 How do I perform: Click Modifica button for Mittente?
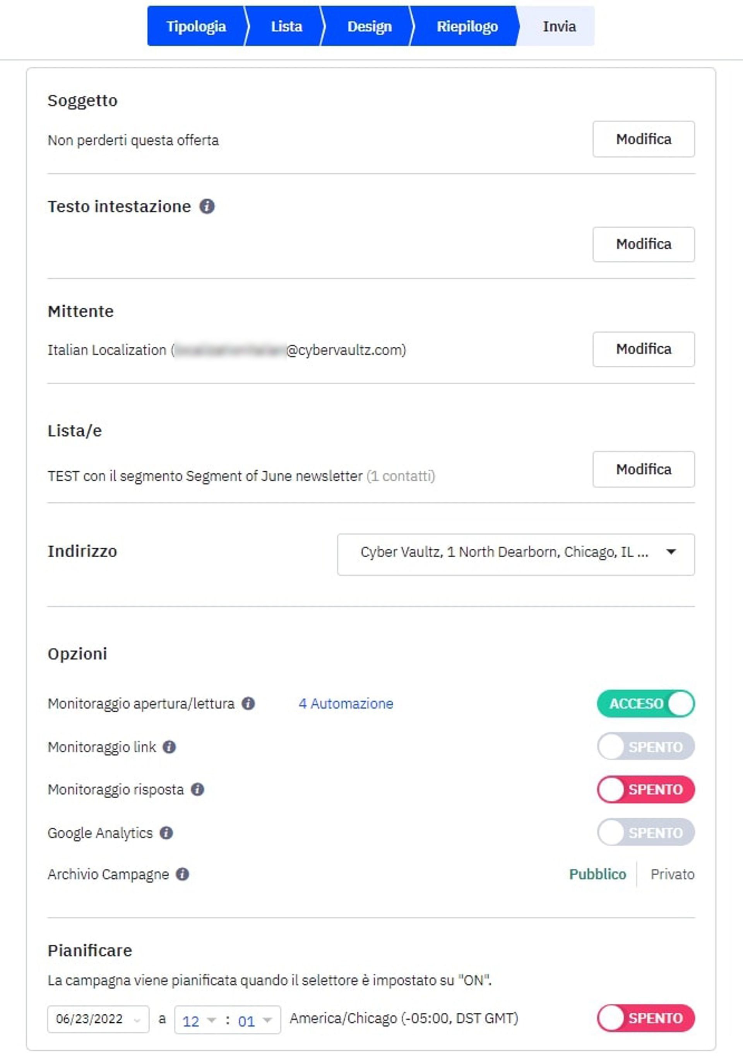coord(643,349)
